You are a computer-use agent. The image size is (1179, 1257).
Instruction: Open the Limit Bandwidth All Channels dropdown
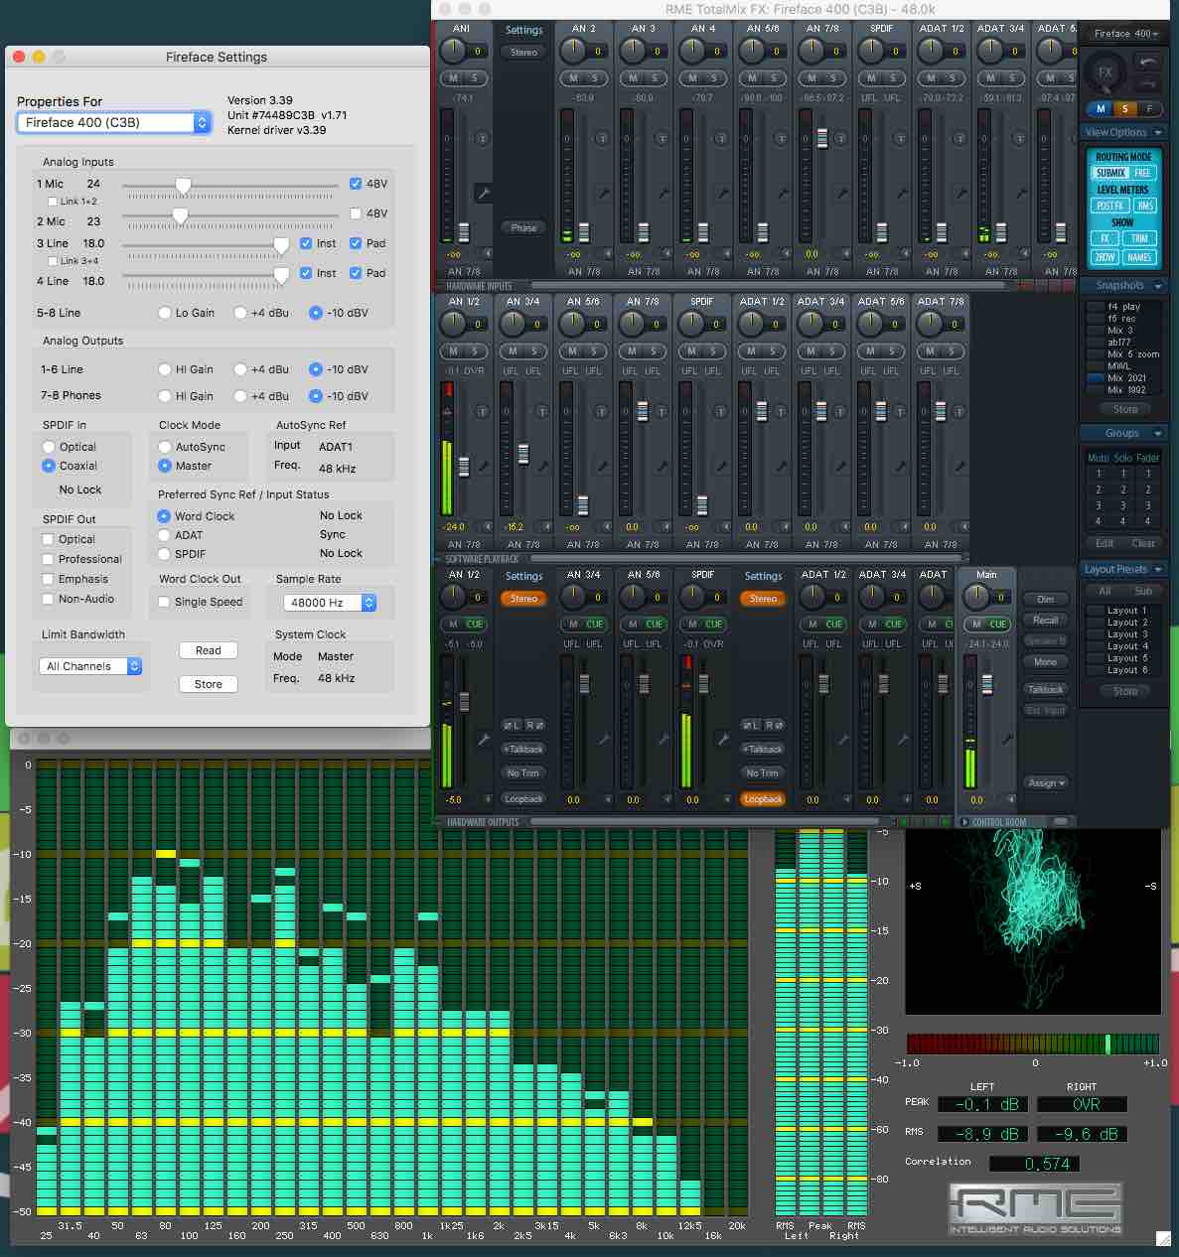(91, 666)
